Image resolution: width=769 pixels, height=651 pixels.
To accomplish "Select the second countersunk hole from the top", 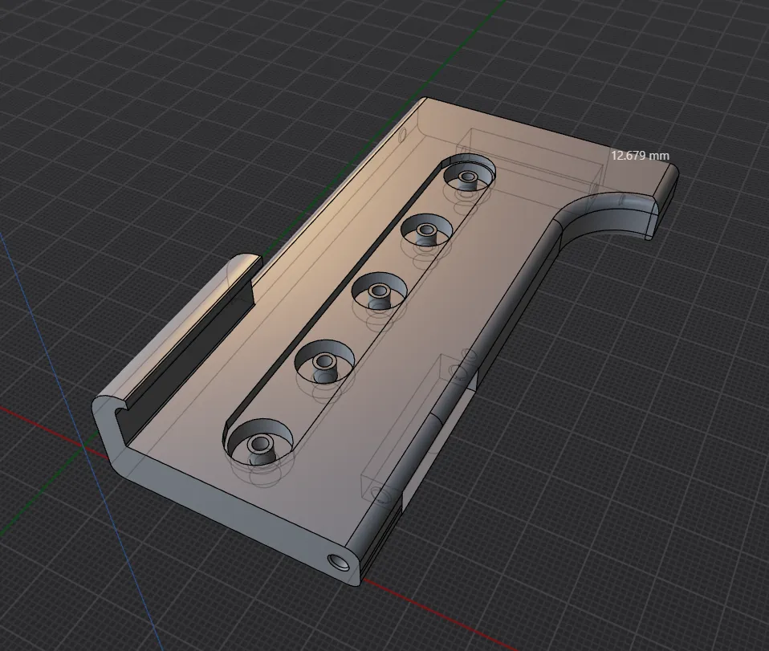I will point(427,230).
